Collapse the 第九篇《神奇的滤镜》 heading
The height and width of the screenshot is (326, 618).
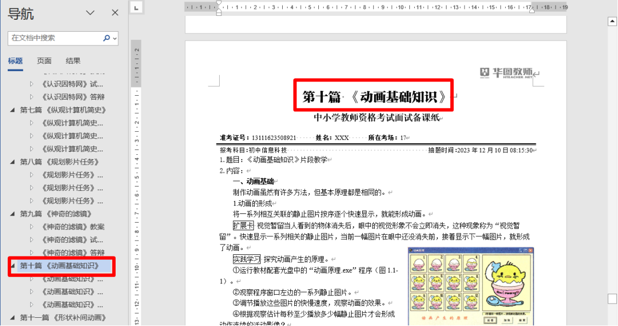coord(13,214)
